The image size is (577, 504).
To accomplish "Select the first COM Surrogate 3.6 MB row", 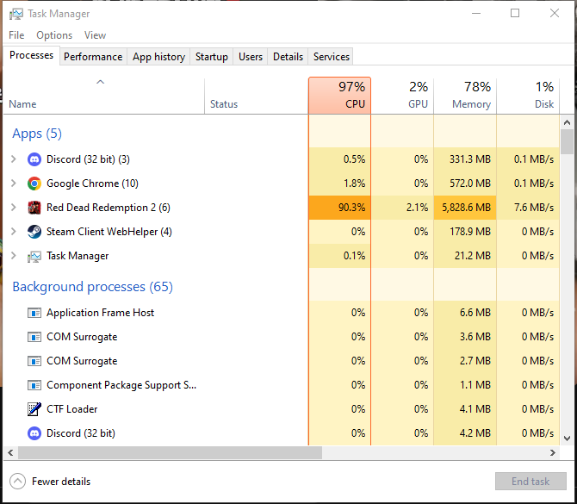I will (282, 337).
